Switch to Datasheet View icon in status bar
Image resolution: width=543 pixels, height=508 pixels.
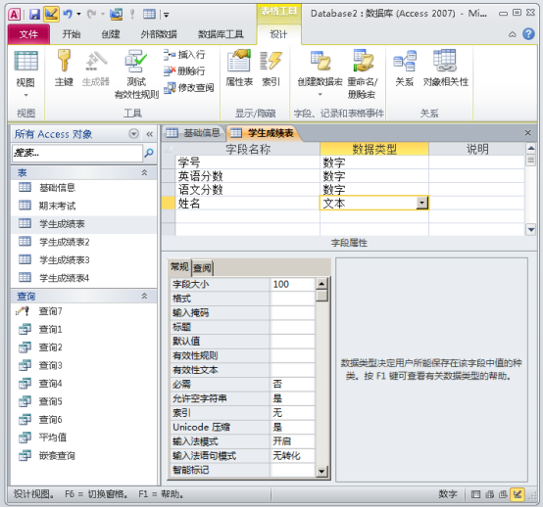(475, 494)
